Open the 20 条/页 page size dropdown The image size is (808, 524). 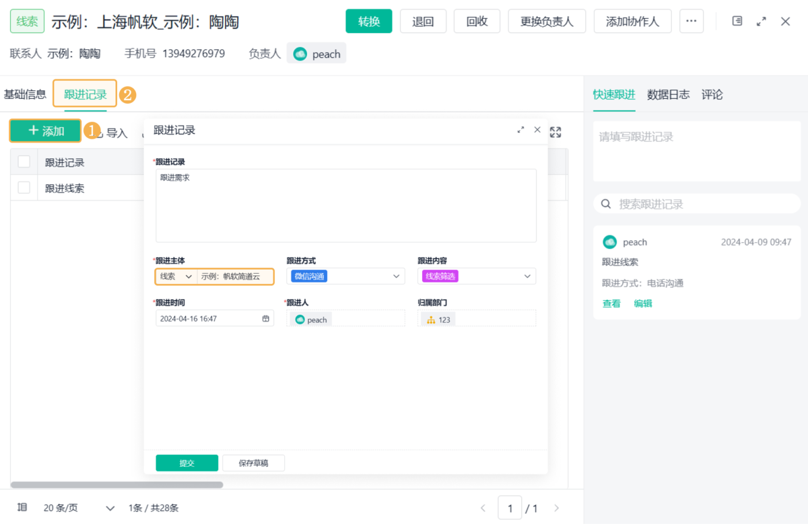[79, 508]
